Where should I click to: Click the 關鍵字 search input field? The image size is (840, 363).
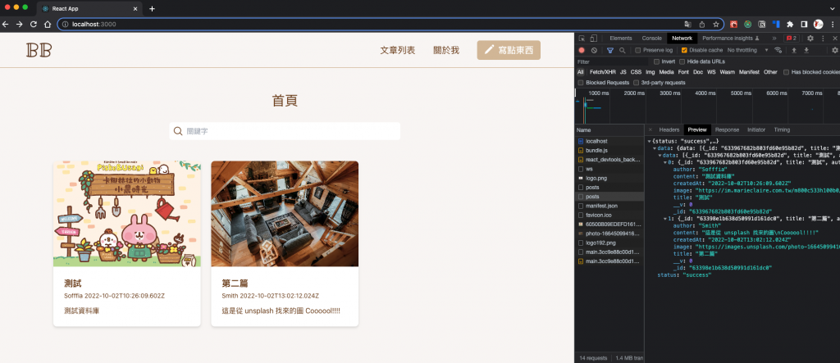tap(285, 131)
